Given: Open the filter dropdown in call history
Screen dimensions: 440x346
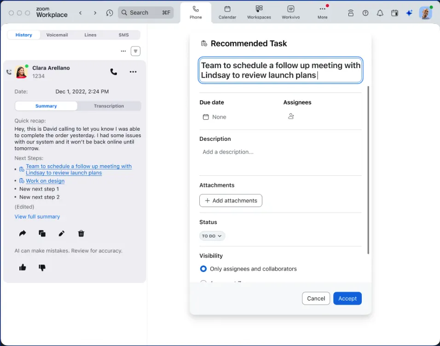Looking at the screenshot, I should (x=135, y=51).
